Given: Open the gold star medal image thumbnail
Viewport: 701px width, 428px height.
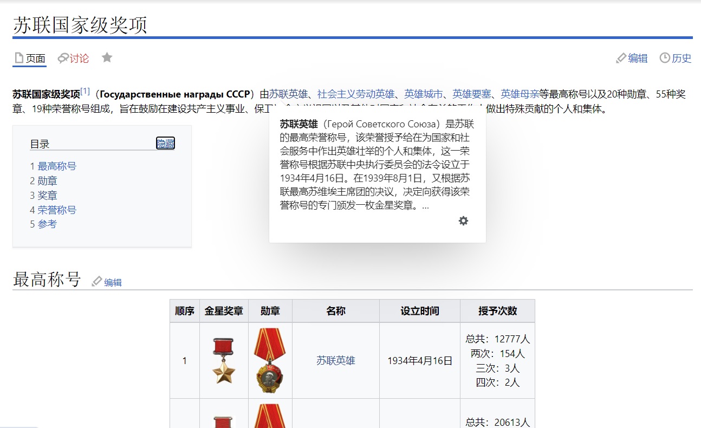Looking at the screenshot, I should 224,360.
